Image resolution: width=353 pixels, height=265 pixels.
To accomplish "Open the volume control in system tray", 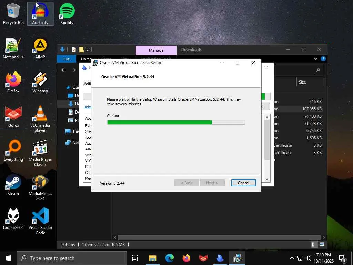I will point(309,258).
